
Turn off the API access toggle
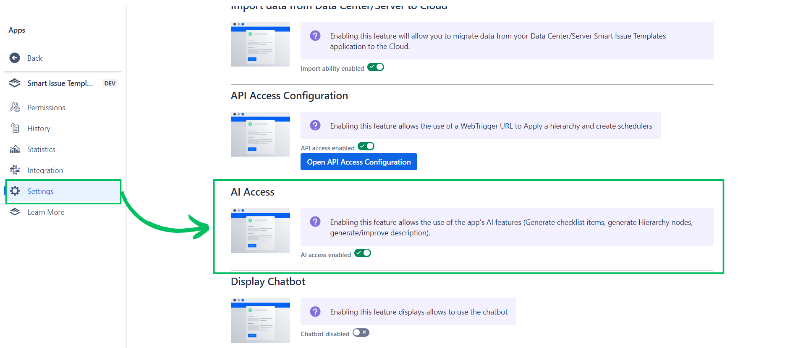click(366, 147)
